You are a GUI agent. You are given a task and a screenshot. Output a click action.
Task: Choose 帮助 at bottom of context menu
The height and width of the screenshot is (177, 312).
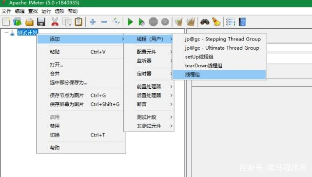(81, 148)
